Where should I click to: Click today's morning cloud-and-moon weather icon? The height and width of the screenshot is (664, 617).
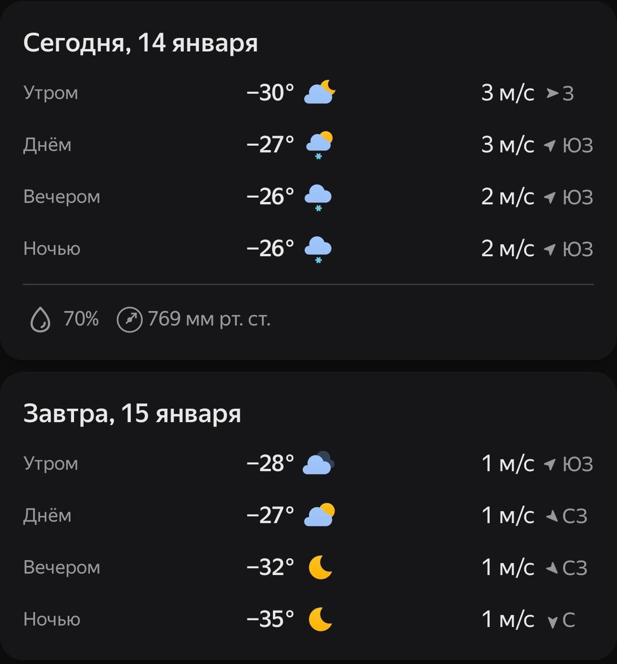[319, 93]
